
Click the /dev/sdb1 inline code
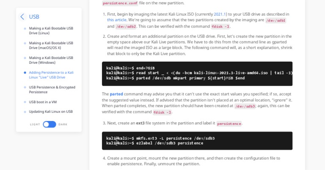[x=275, y=20]
